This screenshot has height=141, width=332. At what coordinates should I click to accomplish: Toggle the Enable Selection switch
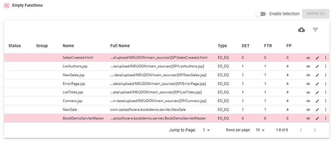260,14
